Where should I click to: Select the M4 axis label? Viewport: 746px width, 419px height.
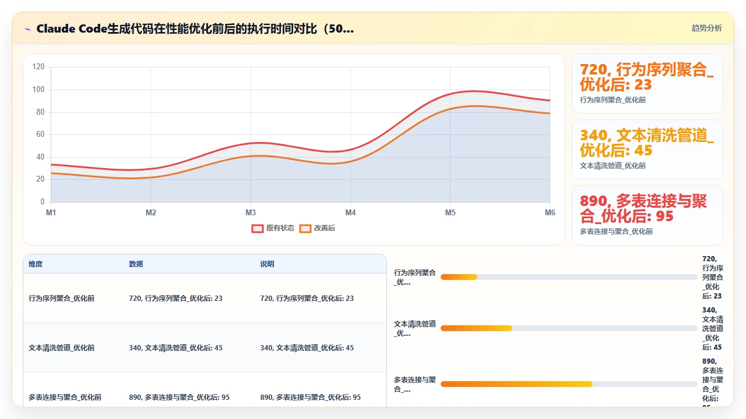click(x=350, y=213)
